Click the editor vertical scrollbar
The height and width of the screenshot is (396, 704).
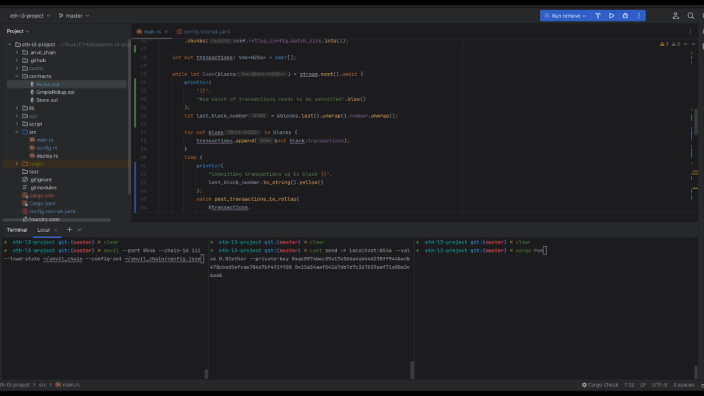coord(696,121)
